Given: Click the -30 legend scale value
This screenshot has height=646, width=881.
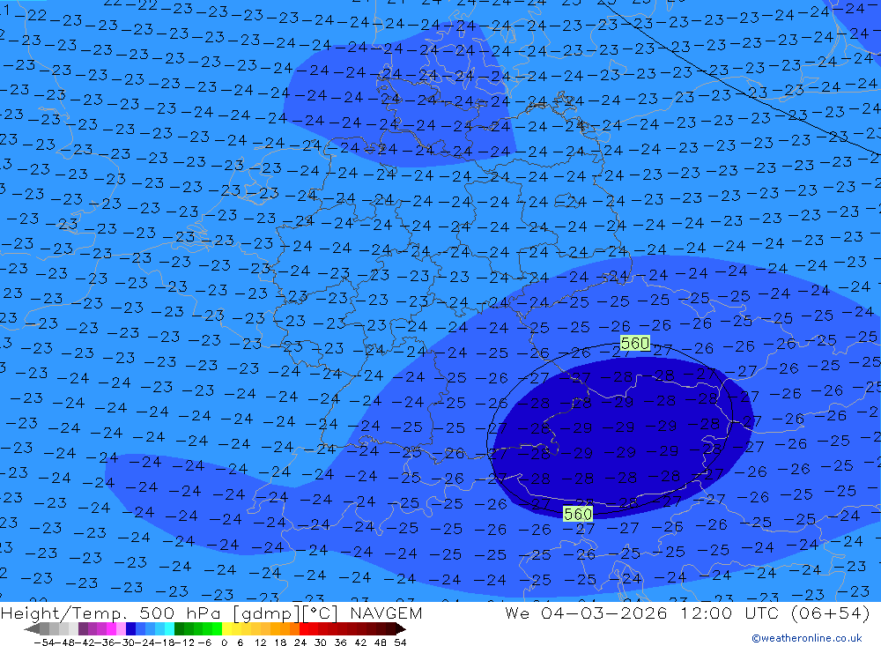Looking at the screenshot, I should [x=127, y=642].
